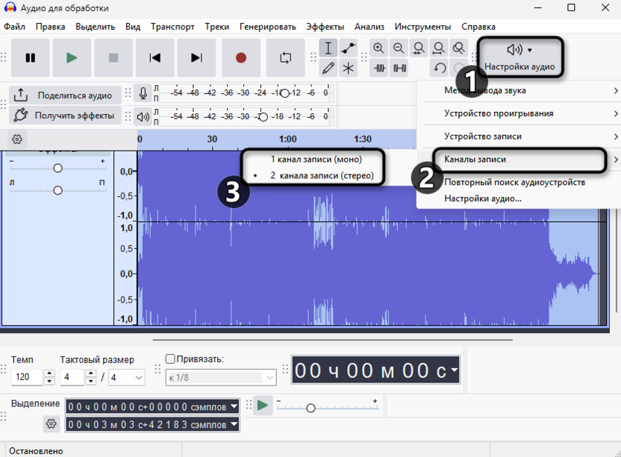Open the Настройки аудио dropdown
Screen dimensions: 621x457
pyautogui.click(x=519, y=57)
